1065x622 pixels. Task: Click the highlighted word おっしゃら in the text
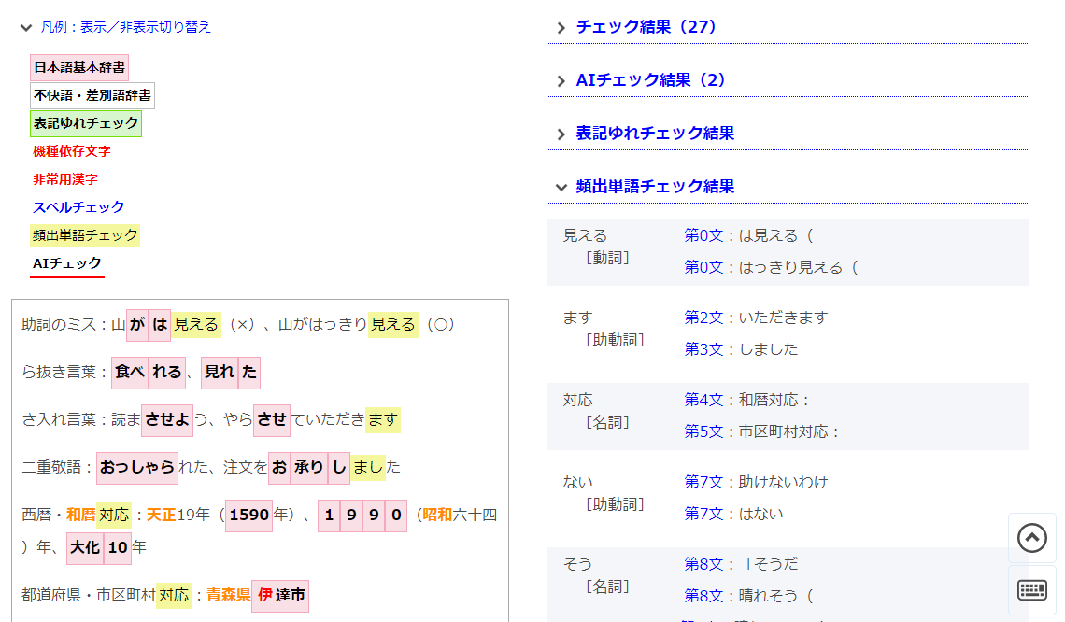coord(137,467)
